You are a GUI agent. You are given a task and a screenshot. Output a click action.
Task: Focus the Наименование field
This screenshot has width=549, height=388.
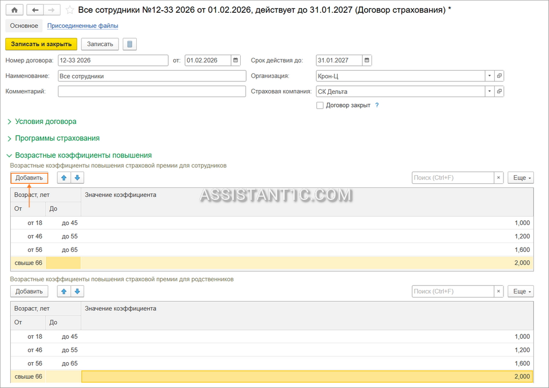(152, 76)
